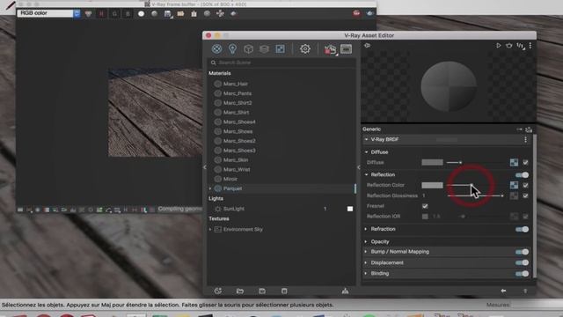Image resolution: width=563 pixels, height=317 pixels.
Task: Open preview 1/1 scale option
Action: tap(520, 46)
